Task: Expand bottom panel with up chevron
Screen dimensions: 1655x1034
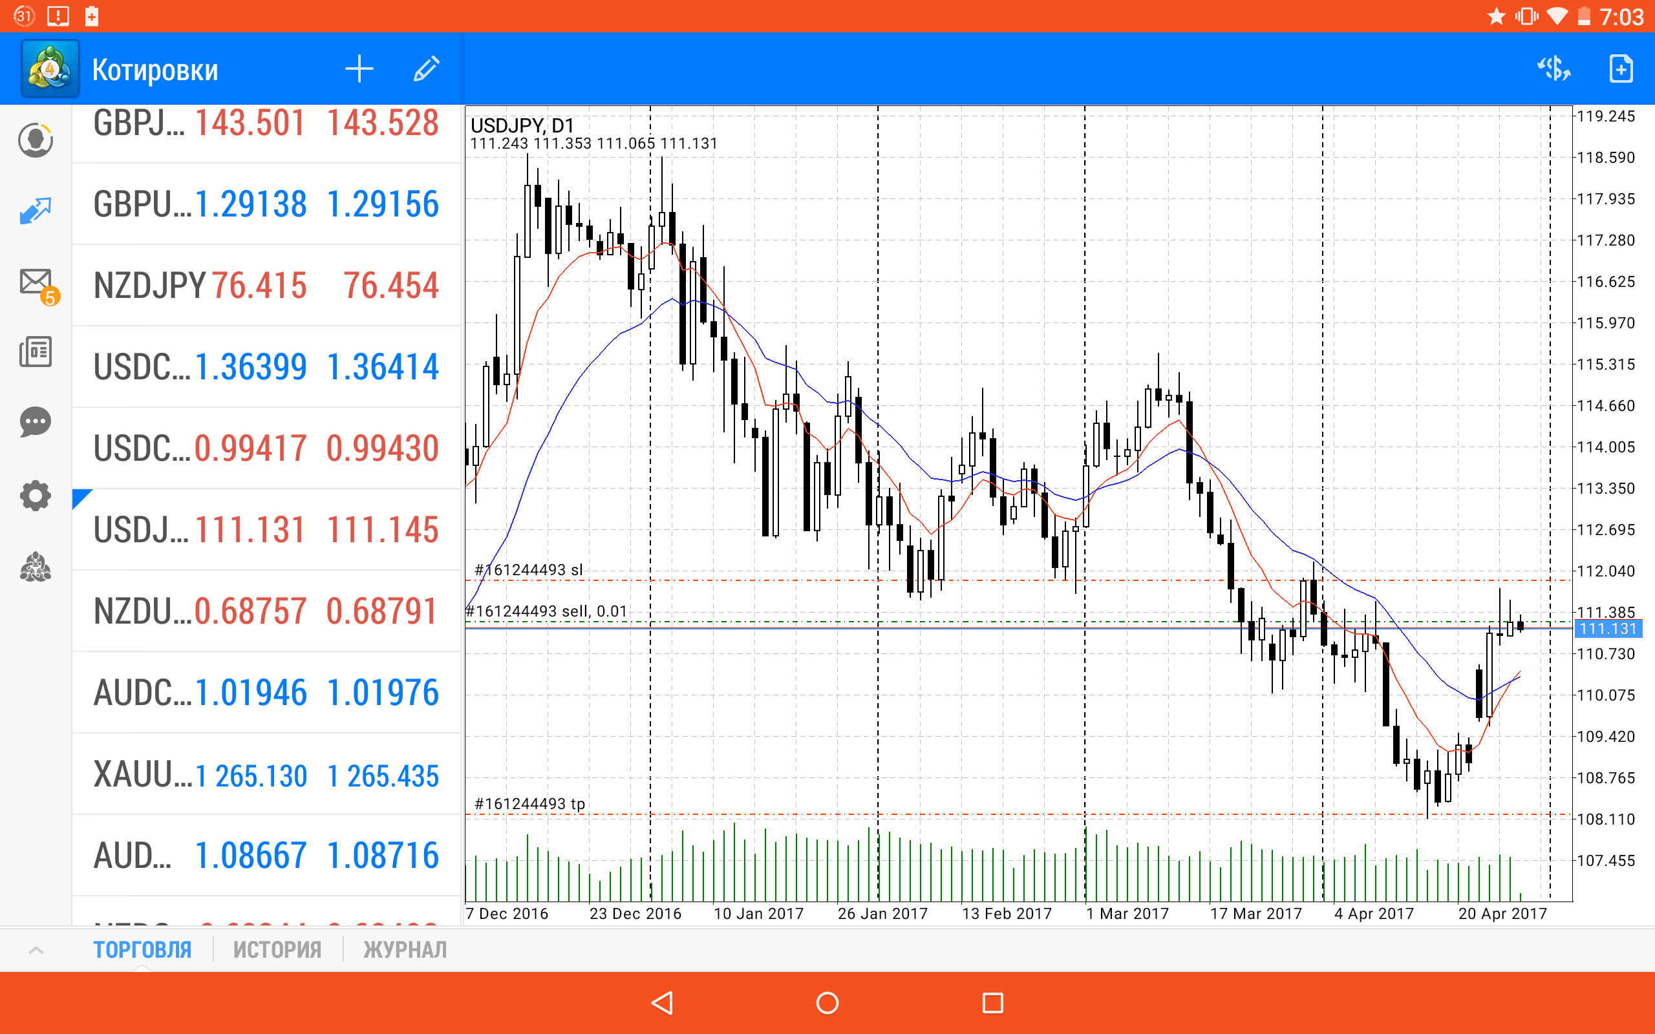Action: pos(36,950)
